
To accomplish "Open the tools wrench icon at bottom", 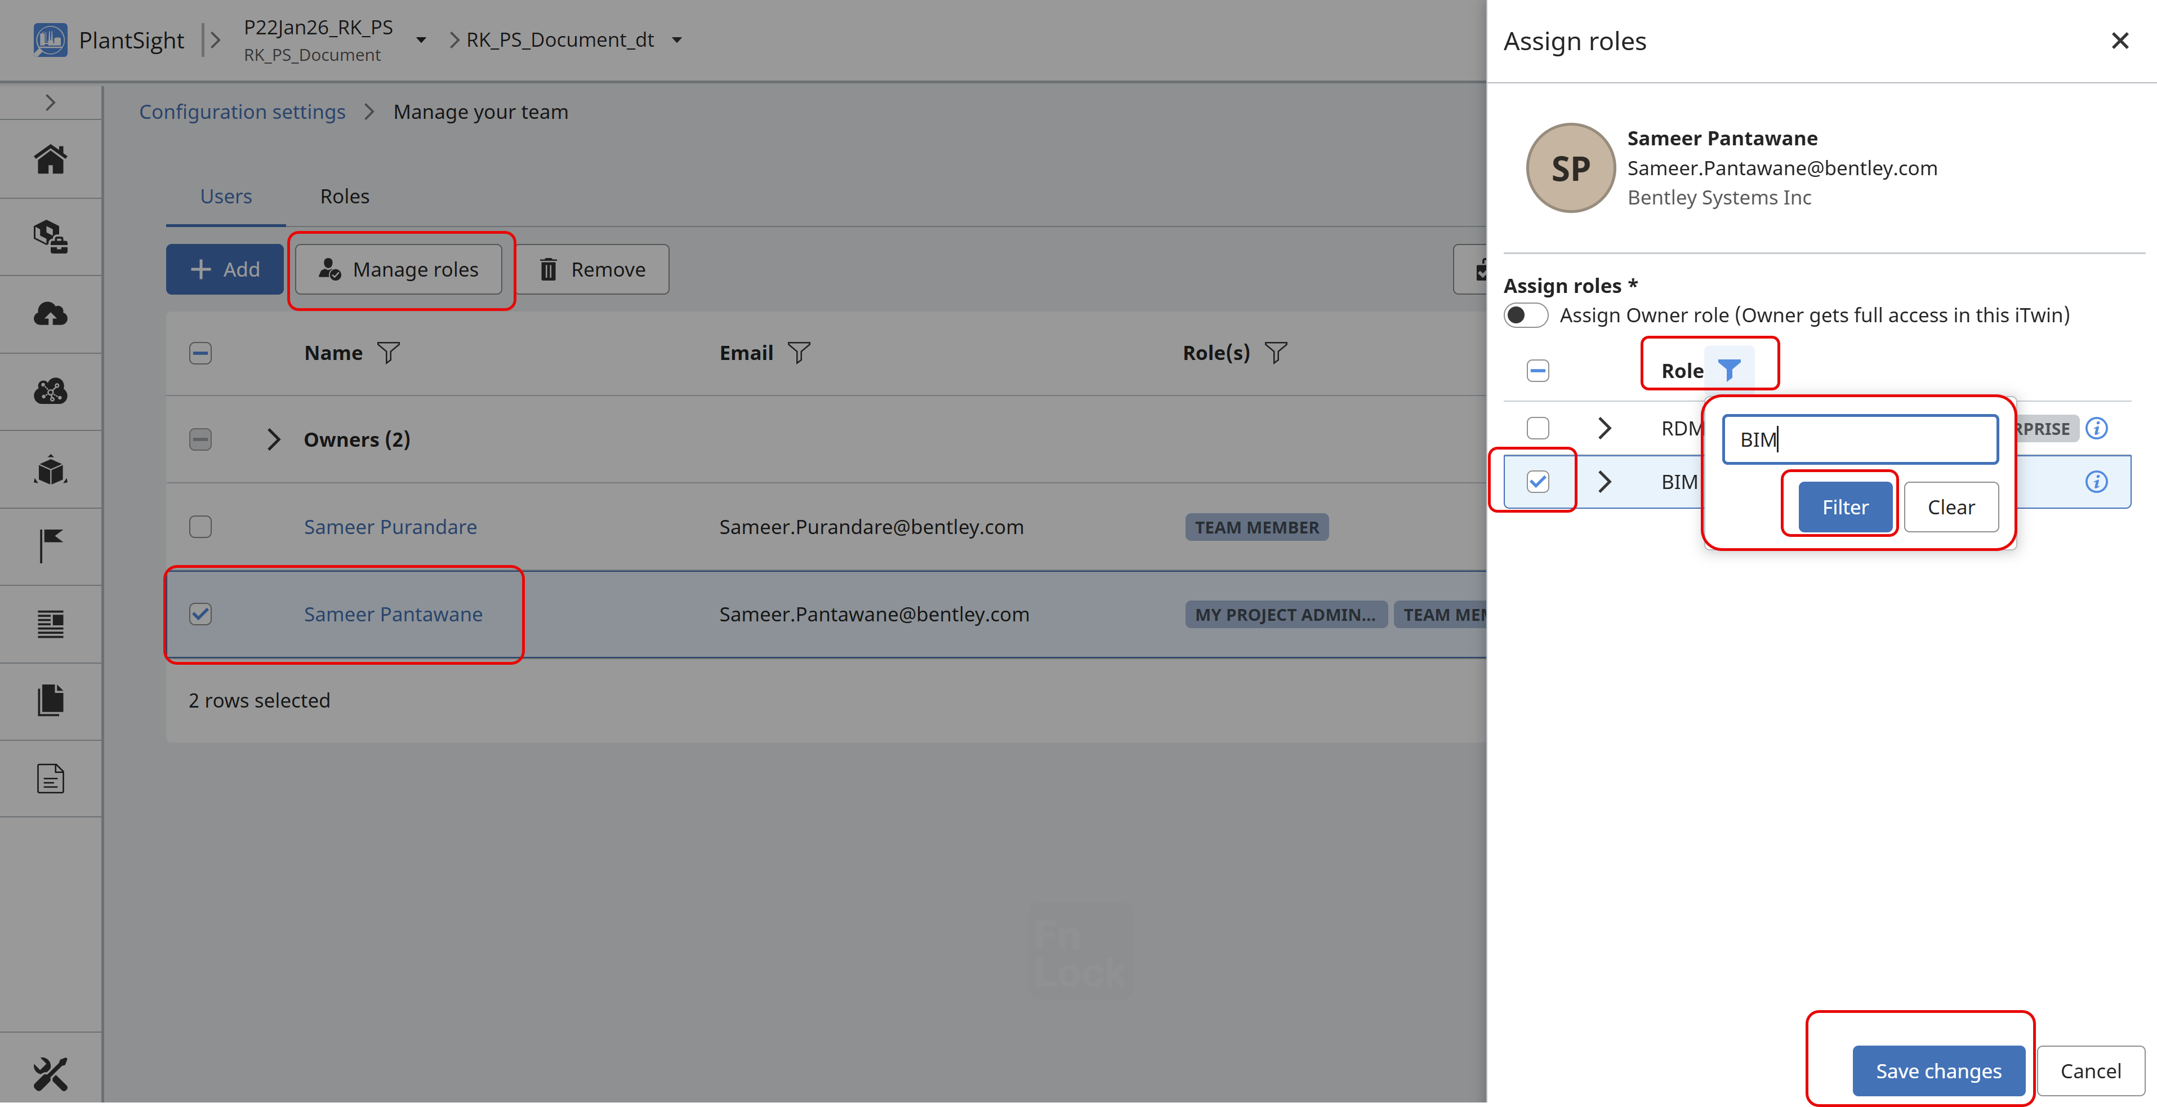I will [x=50, y=1074].
